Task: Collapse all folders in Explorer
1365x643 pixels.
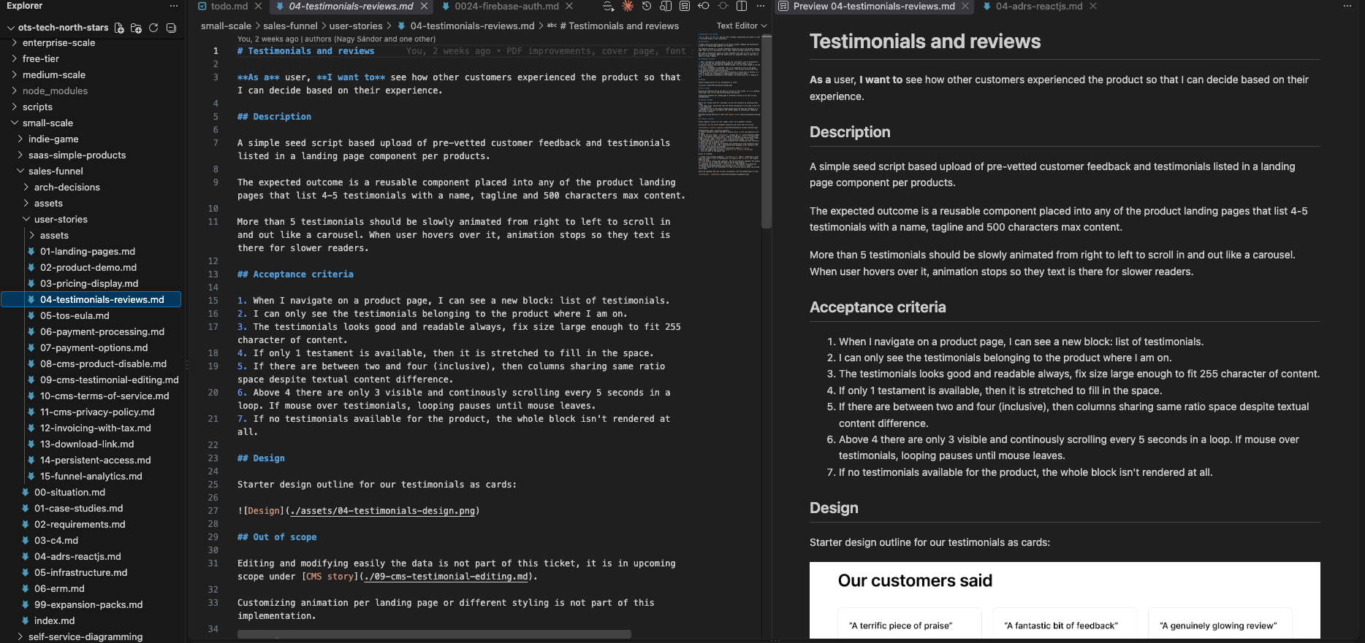Action: click(x=171, y=28)
